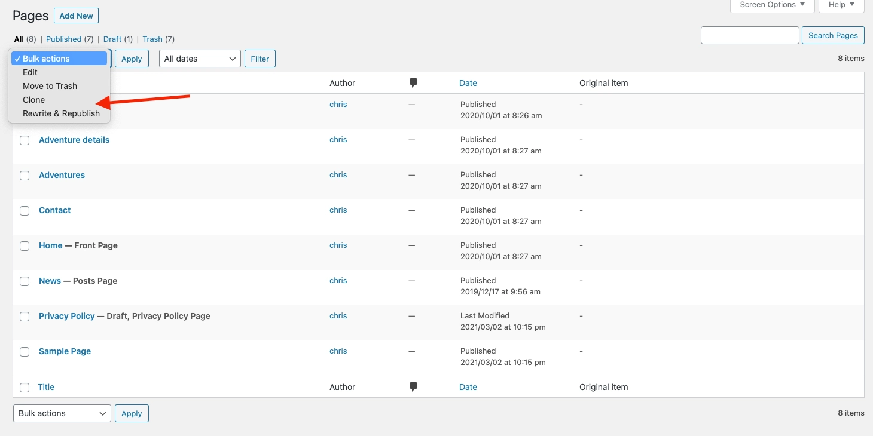Tick the checkbox for Adventure details page

point(25,140)
